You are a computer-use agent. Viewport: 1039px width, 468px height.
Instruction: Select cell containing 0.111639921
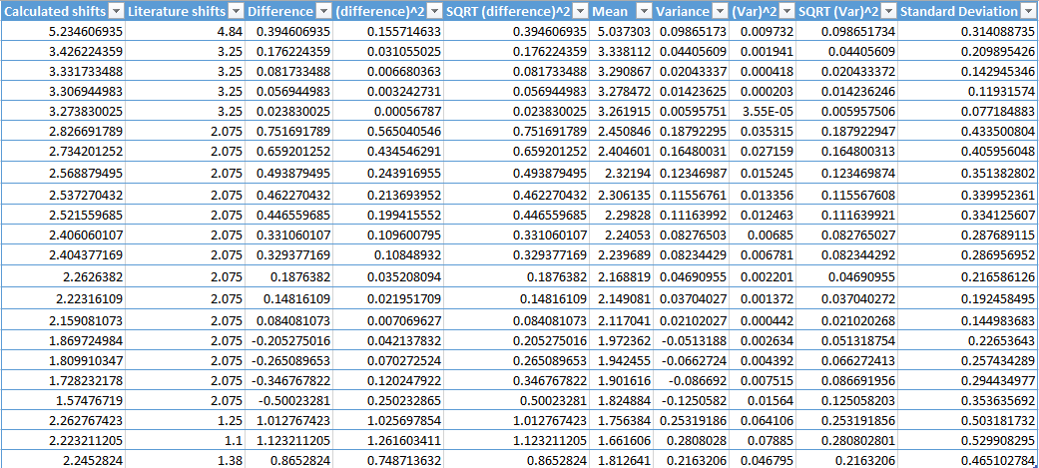coord(846,215)
